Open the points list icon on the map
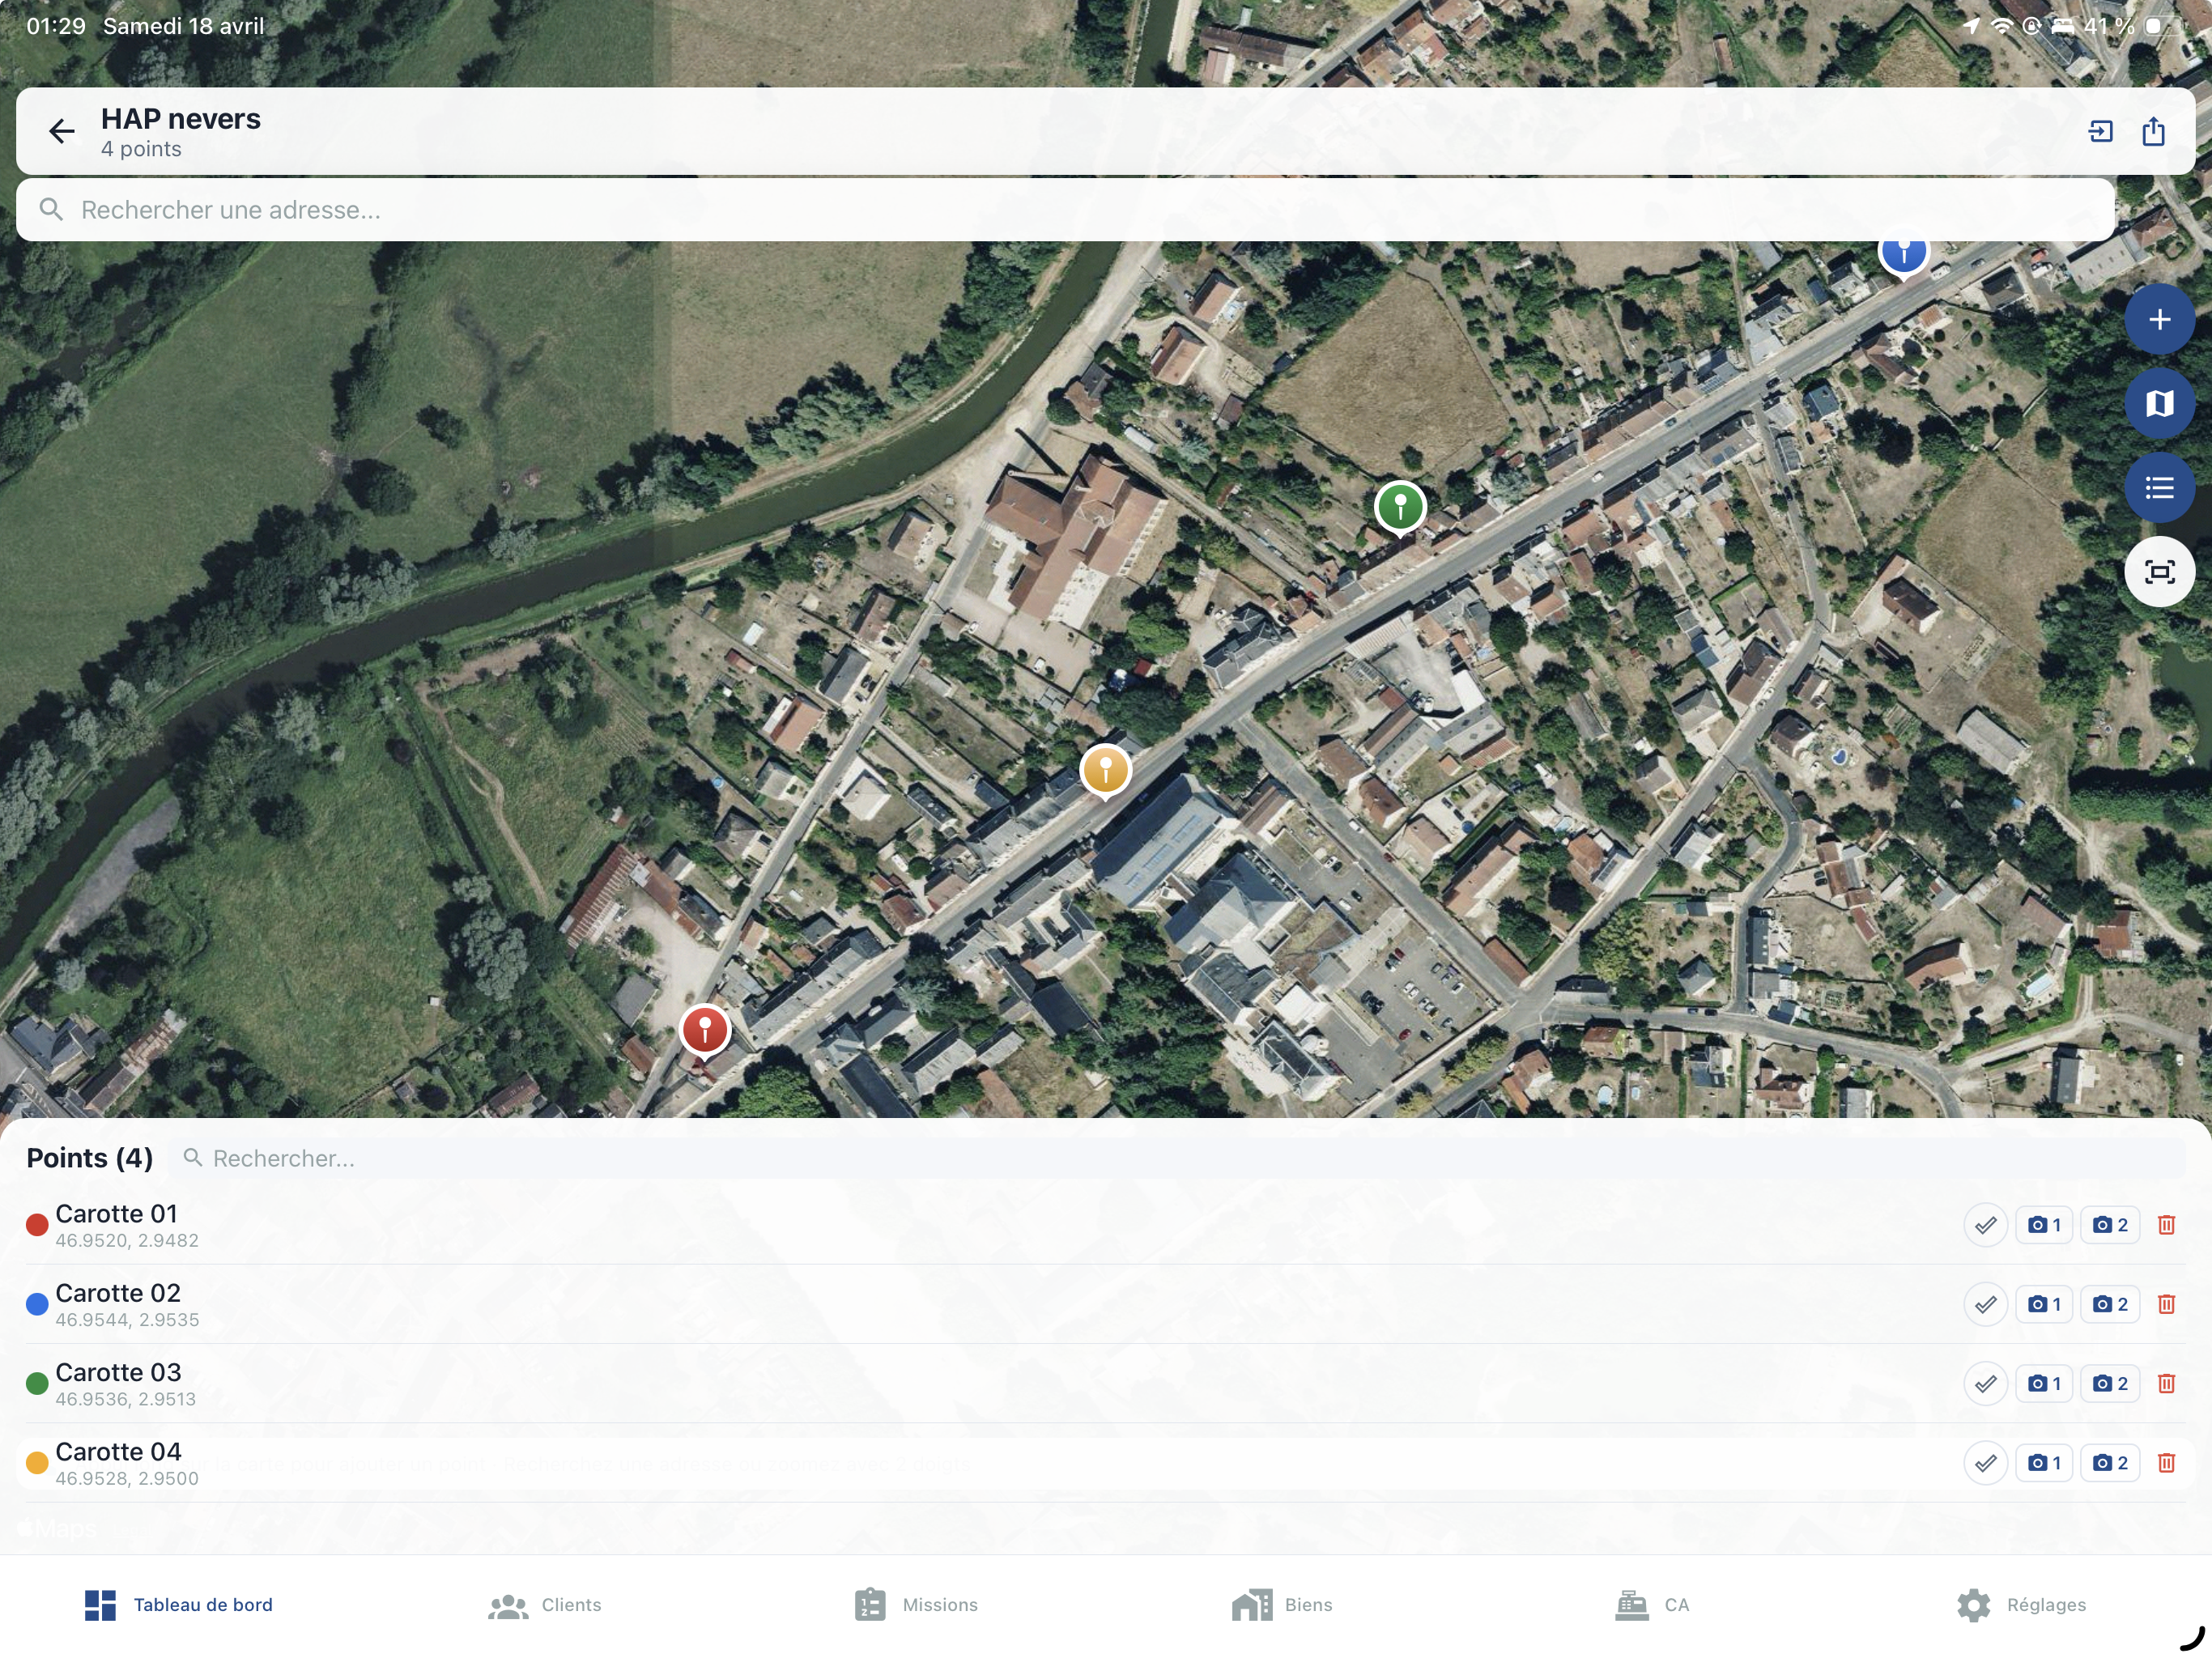Screen dimensions: 2212x1658 coord(2159,487)
